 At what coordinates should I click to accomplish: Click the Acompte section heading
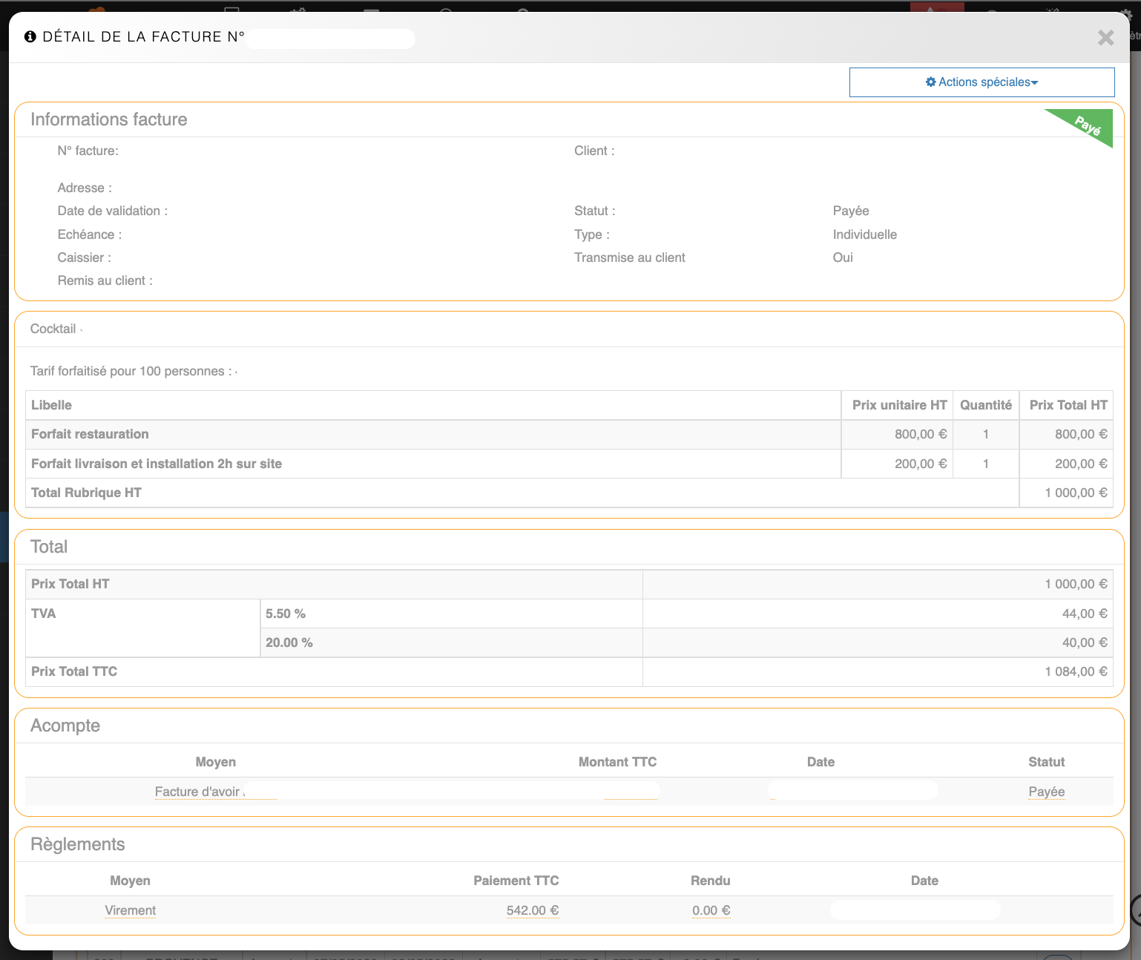coord(65,726)
